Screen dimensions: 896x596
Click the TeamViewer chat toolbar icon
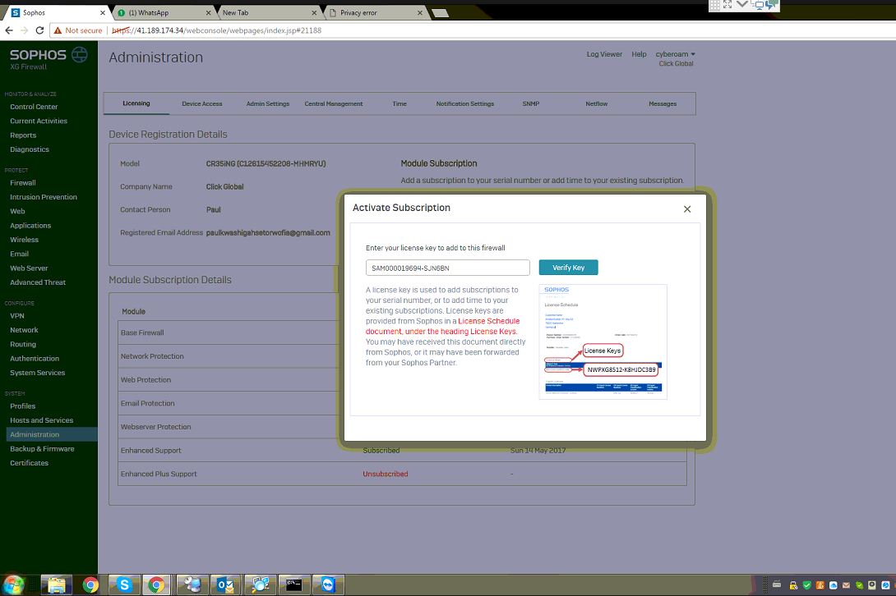[771, 5]
